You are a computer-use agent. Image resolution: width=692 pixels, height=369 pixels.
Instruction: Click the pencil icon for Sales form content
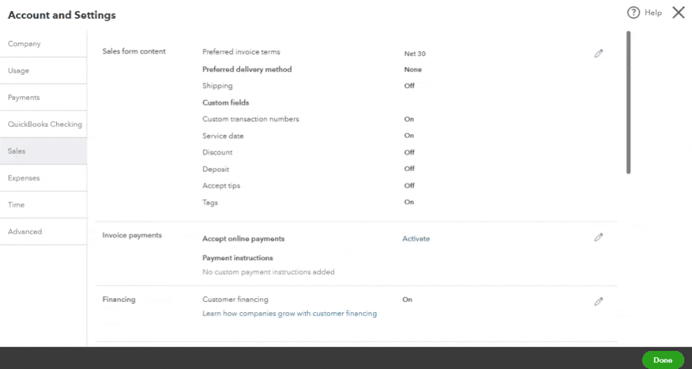click(598, 53)
